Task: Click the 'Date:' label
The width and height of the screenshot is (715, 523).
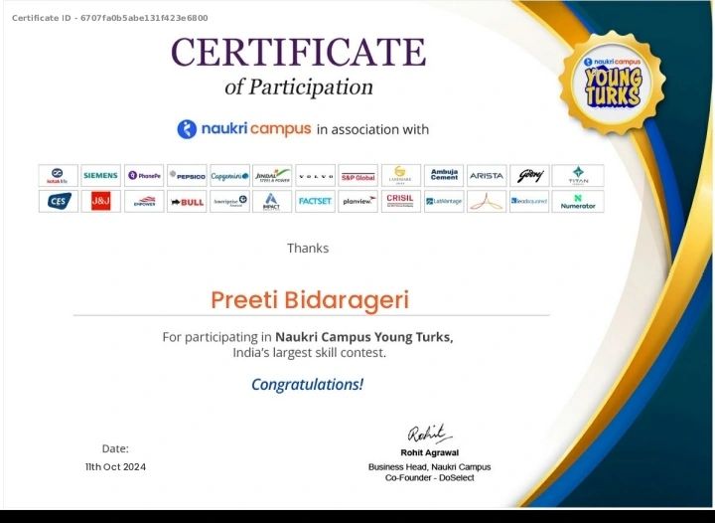Action: [115, 448]
